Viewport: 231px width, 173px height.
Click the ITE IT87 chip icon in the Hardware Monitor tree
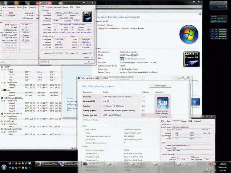[x=2, y=67]
